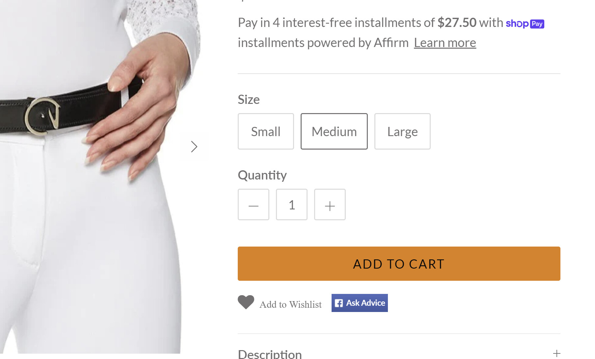Viewport: 595px width, 359px height.
Task: Open the Description section heading
Action: (270, 354)
